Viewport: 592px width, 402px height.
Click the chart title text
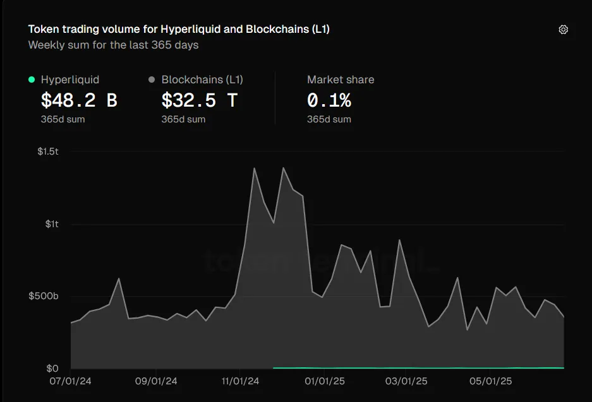coord(179,30)
